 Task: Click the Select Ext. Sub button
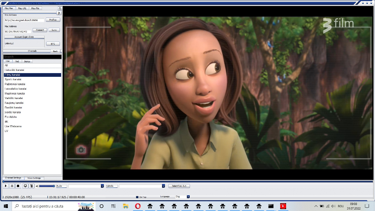179,186
